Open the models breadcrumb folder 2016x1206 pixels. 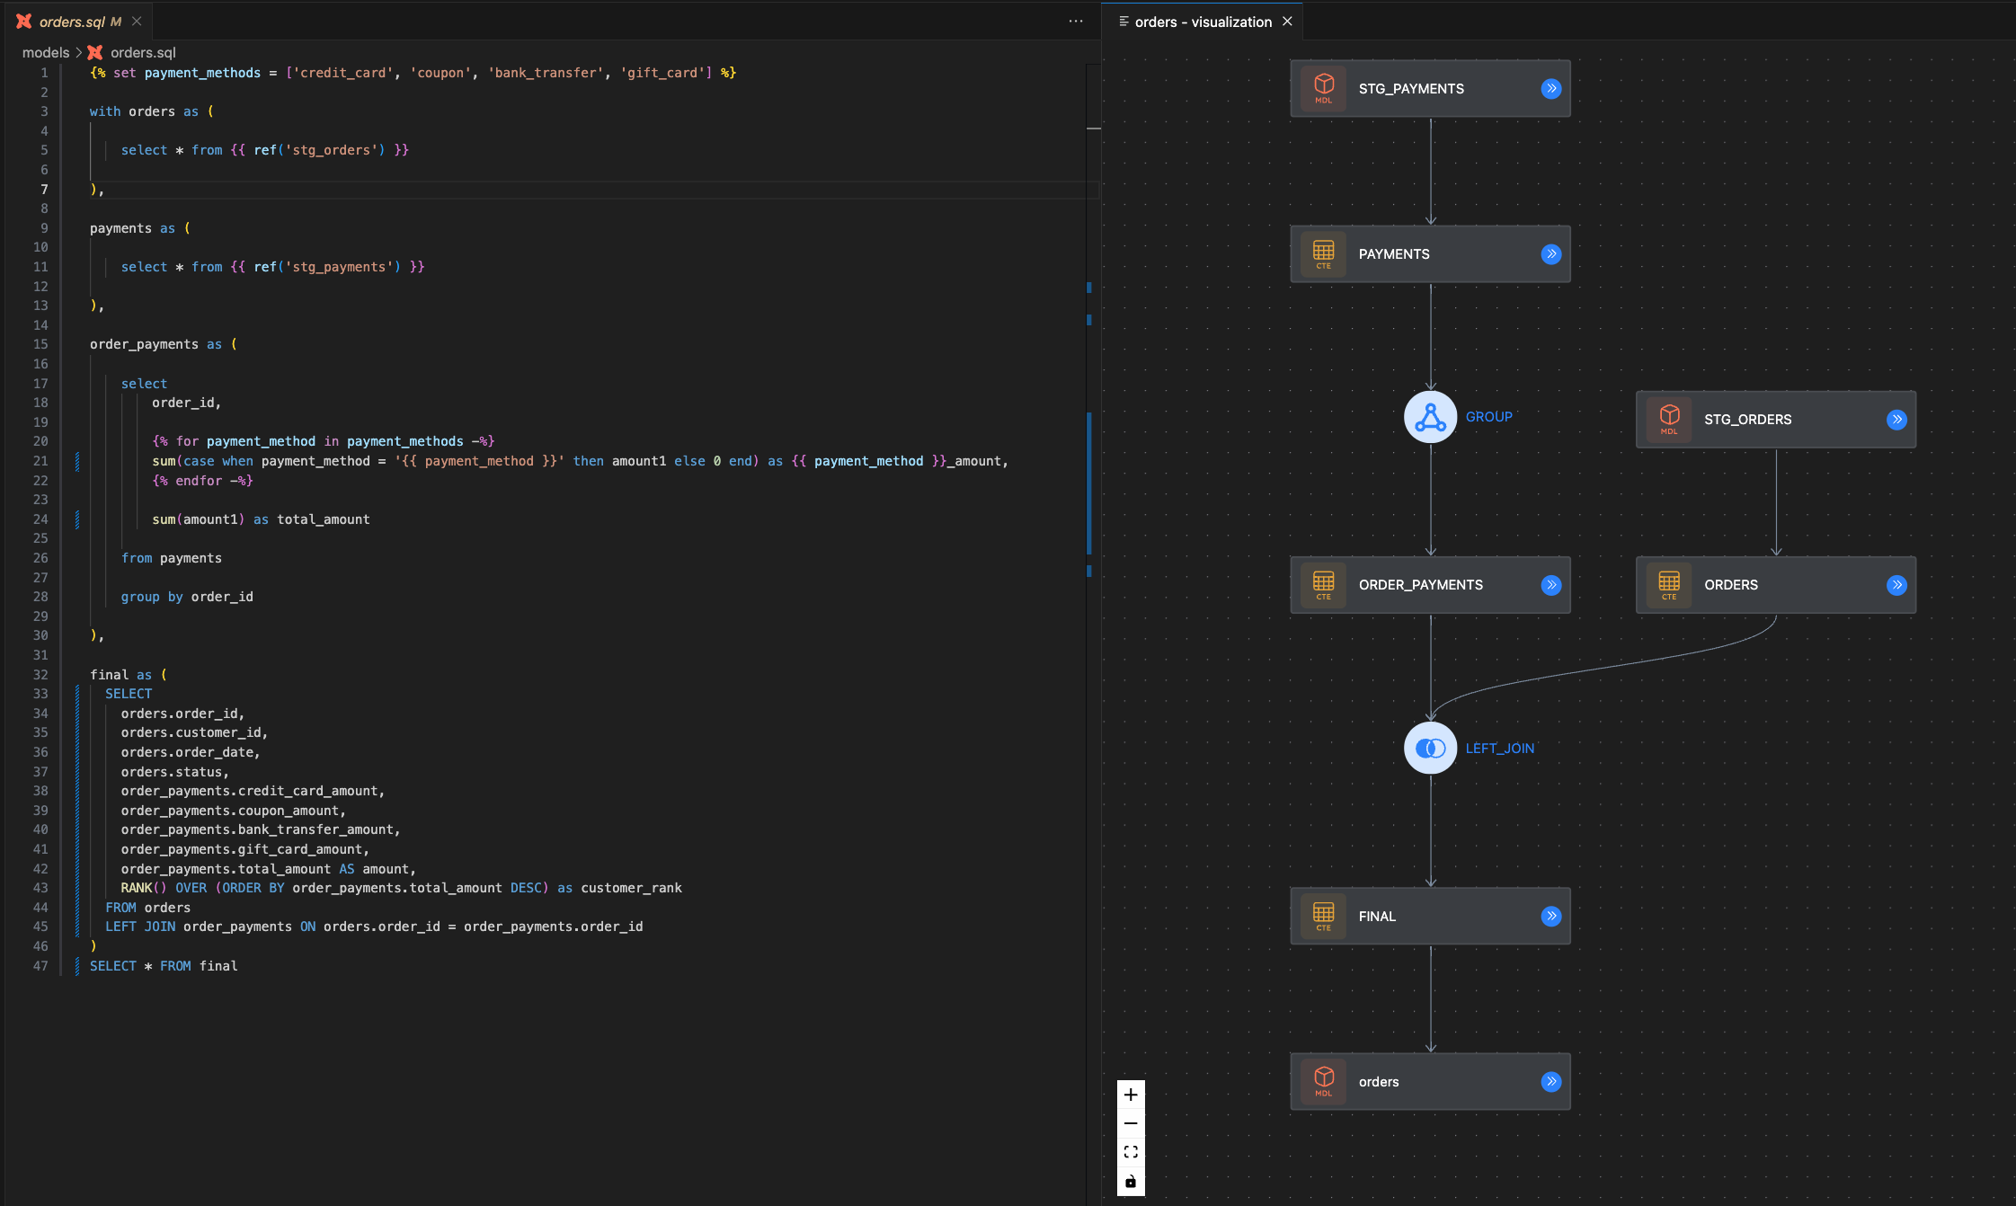46,52
